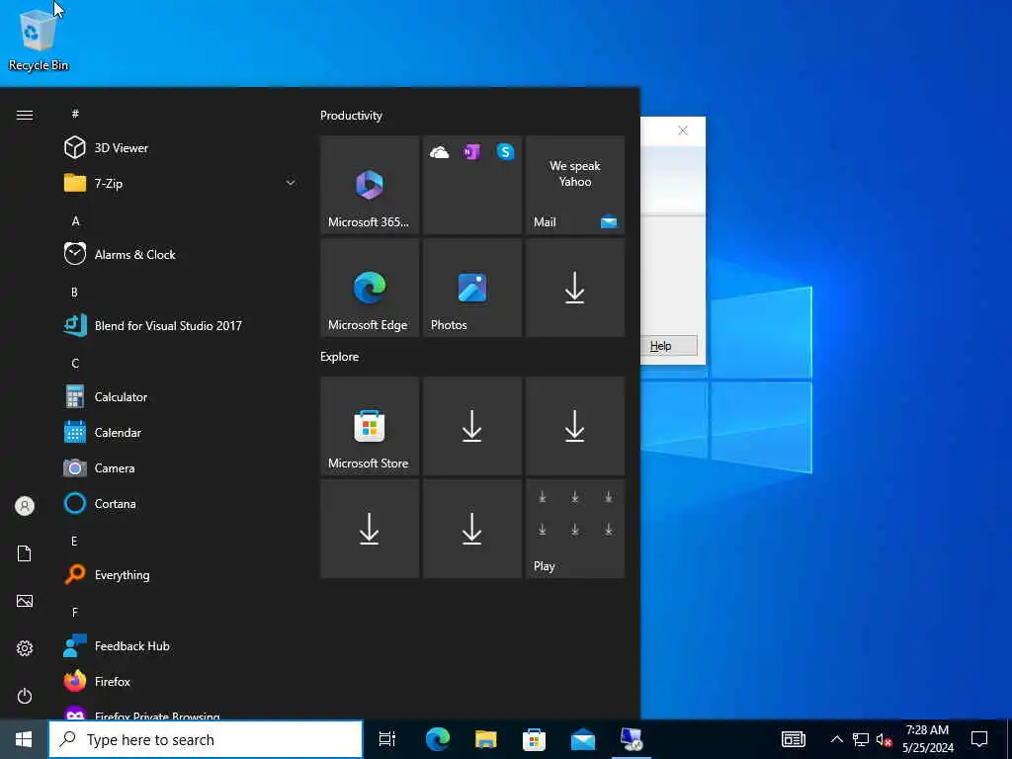Image resolution: width=1012 pixels, height=759 pixels.
Task: Open Feedback Hub
Action: [x=179, y=645]
